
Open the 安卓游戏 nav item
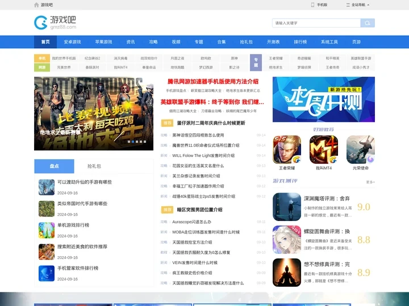click(x=72, y=41)
